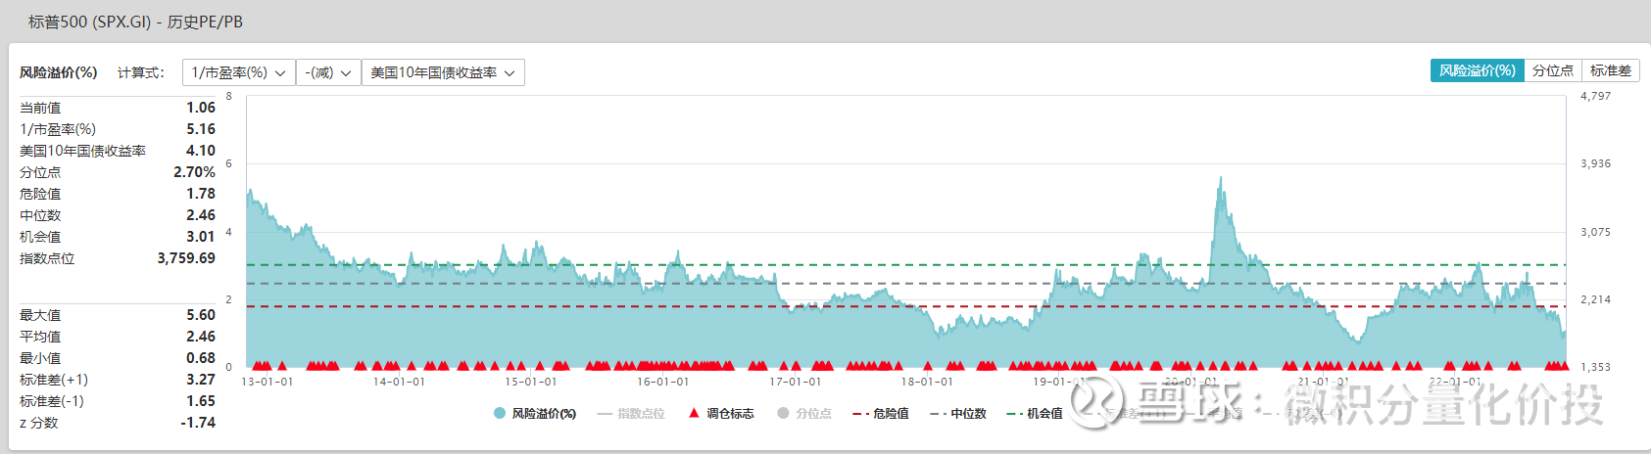
Task: Click the 3,075 right axis label
Action: [x=1595, y=232]
